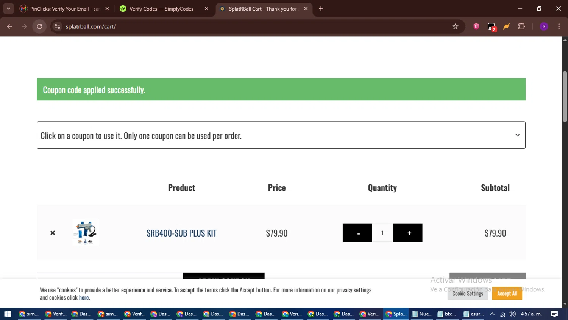Image resolution: width=568 pixels, height=320 pixels.
Task: Click the SRB400-SUB PLUS KIT product thumbnail
Action: [86, 233]
